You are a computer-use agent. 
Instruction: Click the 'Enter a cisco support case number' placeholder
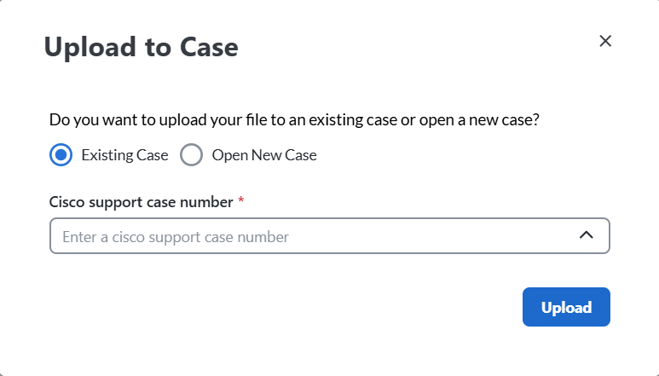click(176, 237)
